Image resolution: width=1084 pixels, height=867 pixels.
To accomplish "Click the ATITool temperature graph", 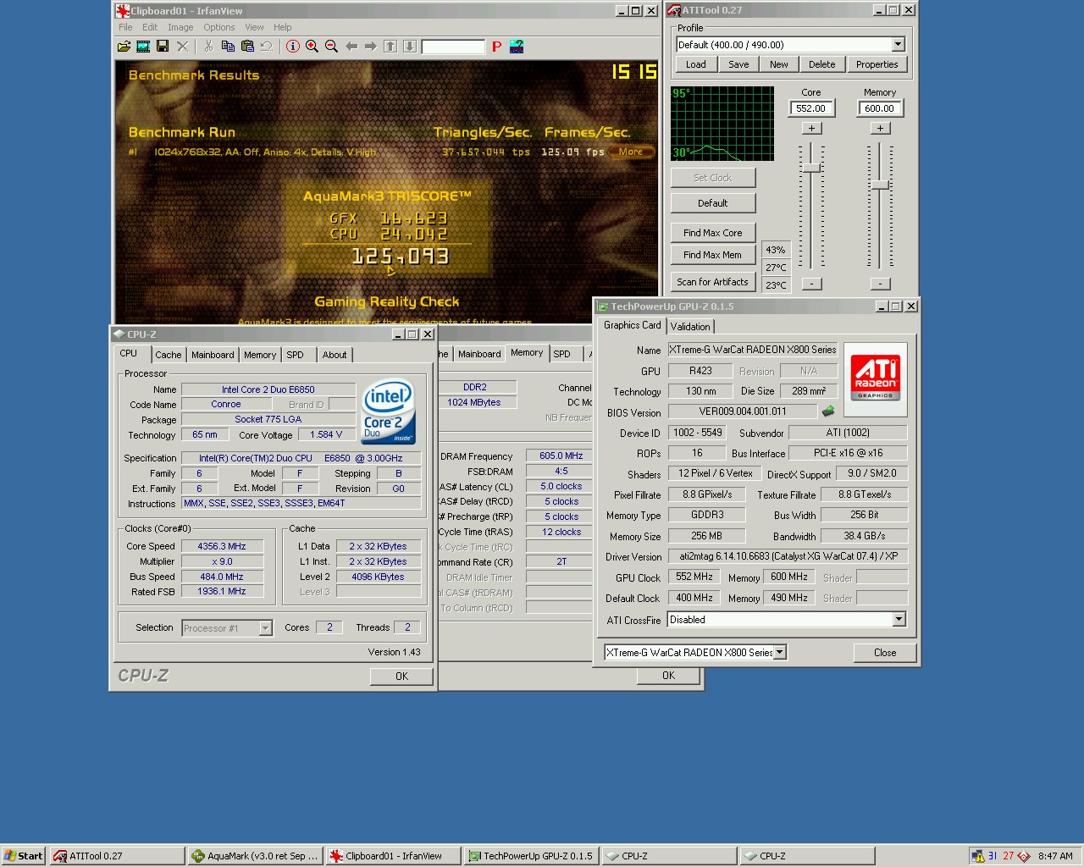I will tap(722, 124).
